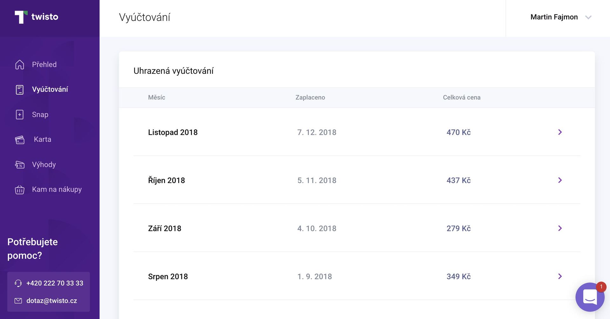Click the Twisto logo icon

point(21,17)
